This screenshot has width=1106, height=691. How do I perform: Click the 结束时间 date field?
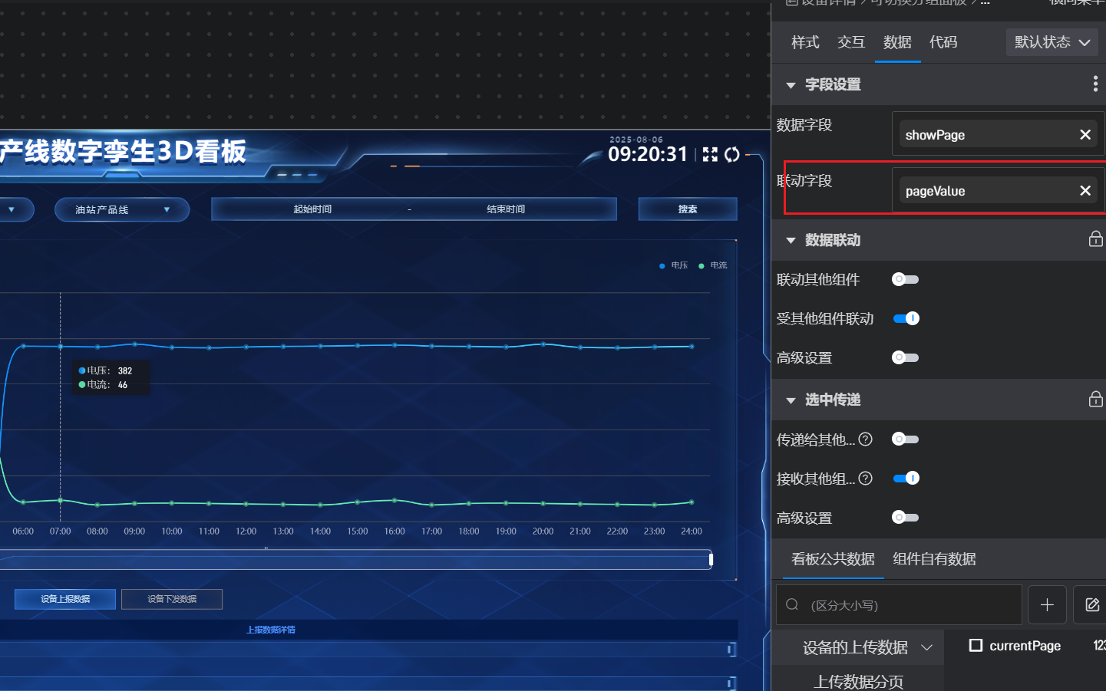[x=506, y=209]
